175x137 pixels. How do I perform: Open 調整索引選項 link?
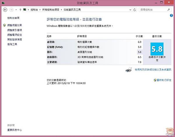coord(15,30)
